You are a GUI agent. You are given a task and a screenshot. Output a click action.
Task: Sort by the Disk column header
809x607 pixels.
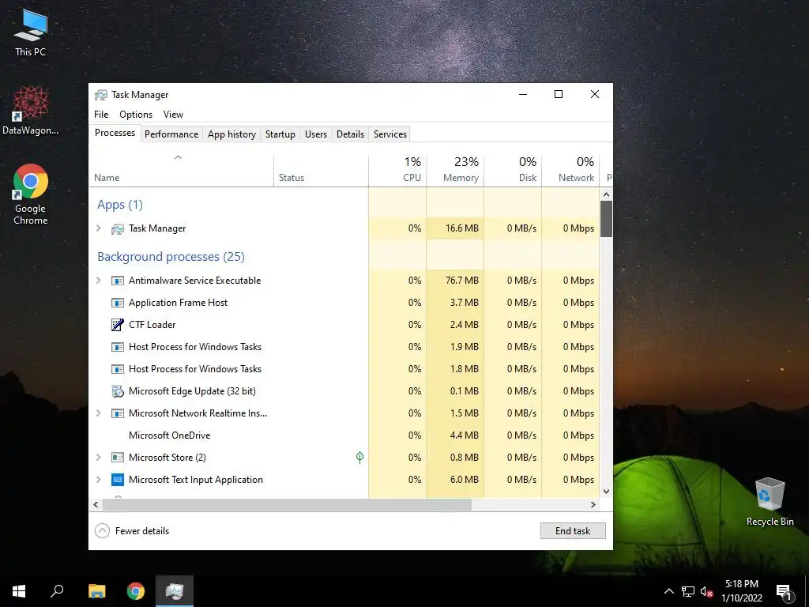(x=513, y=171)
